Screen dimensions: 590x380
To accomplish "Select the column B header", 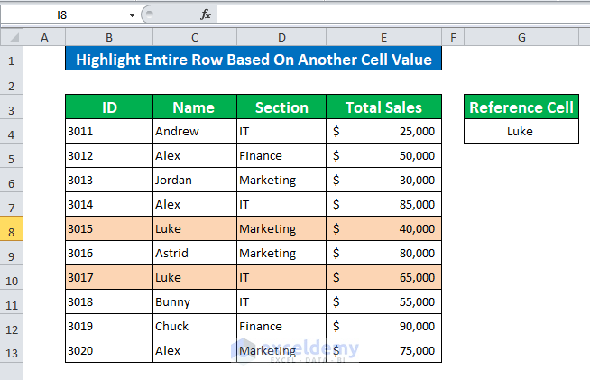I will coord(109,36).
